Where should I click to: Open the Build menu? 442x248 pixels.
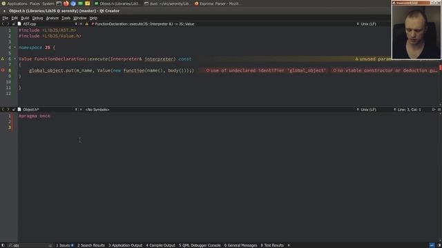[x=25, y=18]
